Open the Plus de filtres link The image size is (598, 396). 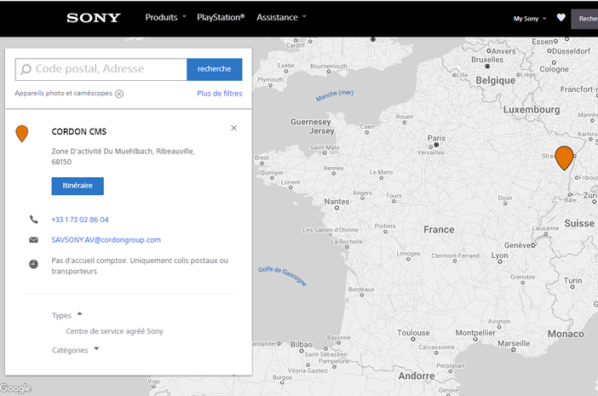[219, 94]
